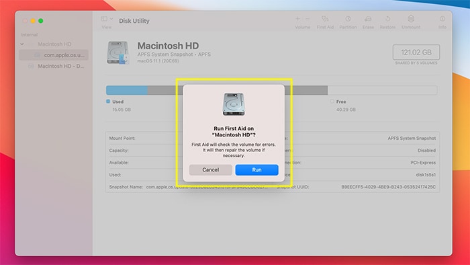Click the 15.05 GB used value
Image resolution: width=470 pixels, height=265 pixels.
[122, 110]
